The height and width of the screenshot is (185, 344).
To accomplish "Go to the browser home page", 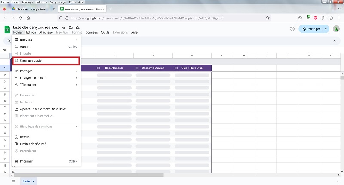I will click(28, 18).
